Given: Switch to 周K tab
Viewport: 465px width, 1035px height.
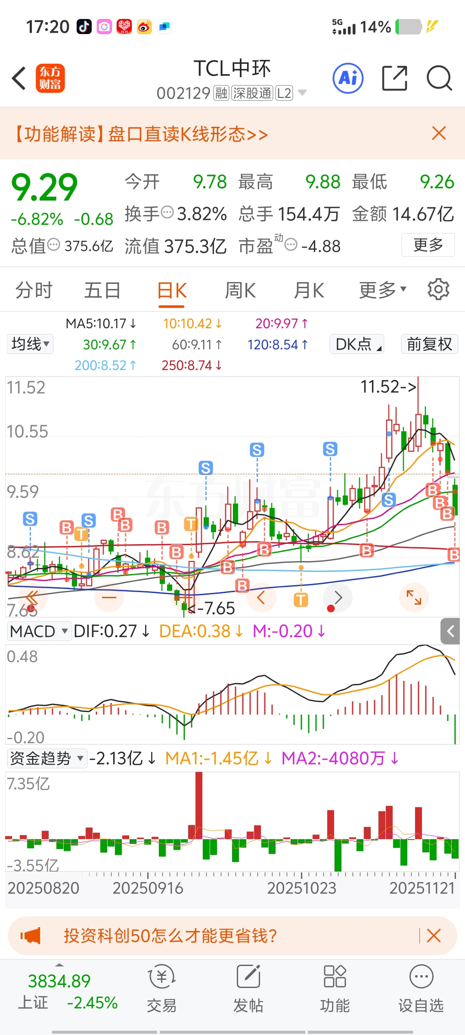Looking at the screenshot, I should (x=240, y=290).
